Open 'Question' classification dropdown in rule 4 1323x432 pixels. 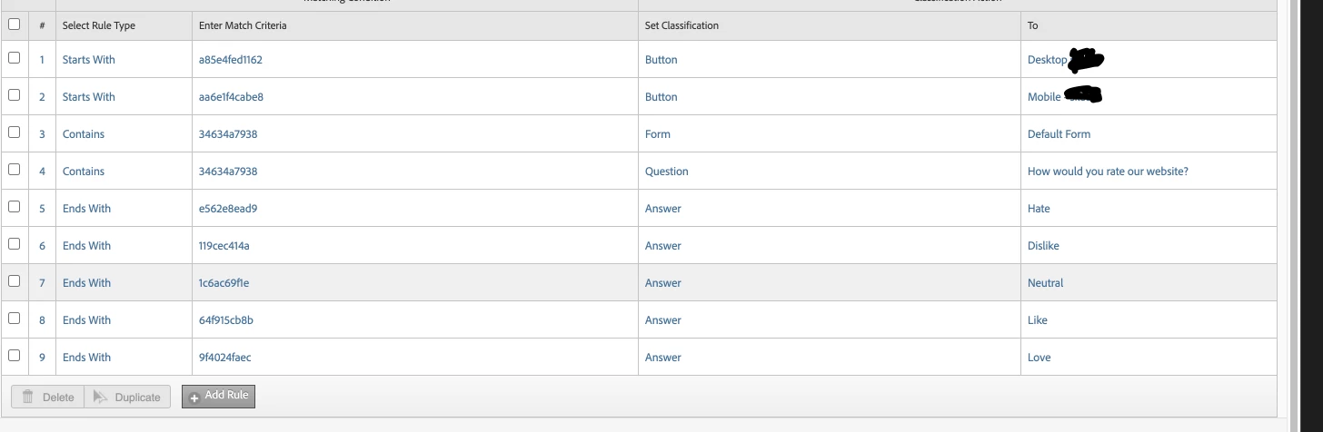(x=666, y=172)
